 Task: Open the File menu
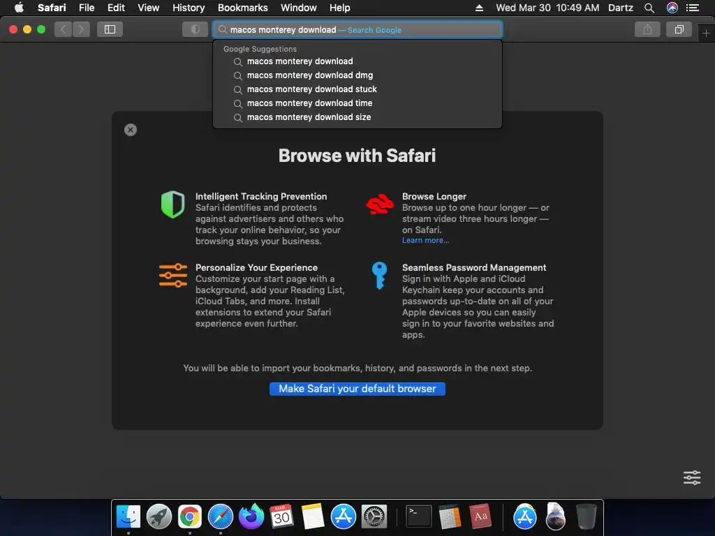pyautogui.click(x=86, y=8)
